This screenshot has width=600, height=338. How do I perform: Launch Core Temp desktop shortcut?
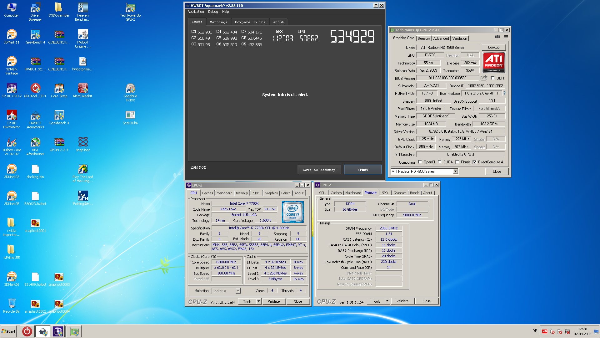[x=59, y=90]
